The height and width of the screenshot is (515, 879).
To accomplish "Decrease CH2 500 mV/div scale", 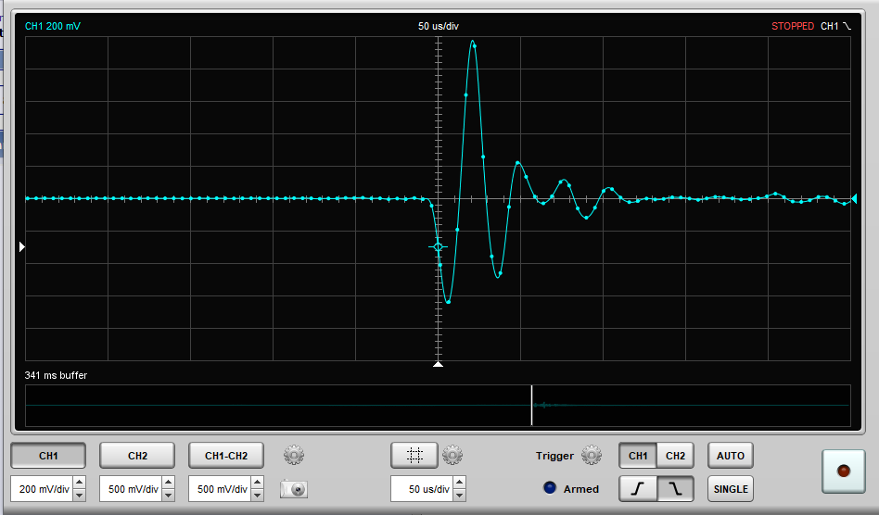I will click(x=168, y=496).
